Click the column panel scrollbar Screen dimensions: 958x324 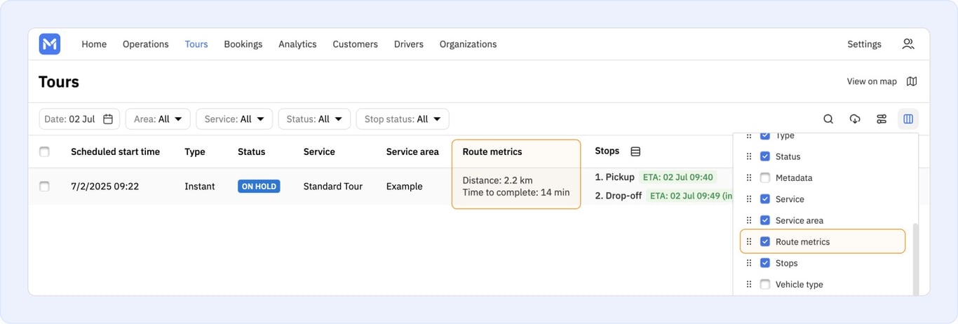pos(915,259)
